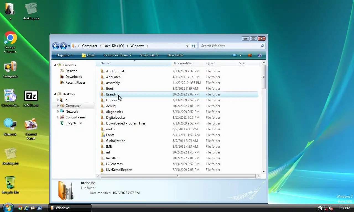
Task: Select the LiveKernelReports folder icon
Action: tap(103, 170)
